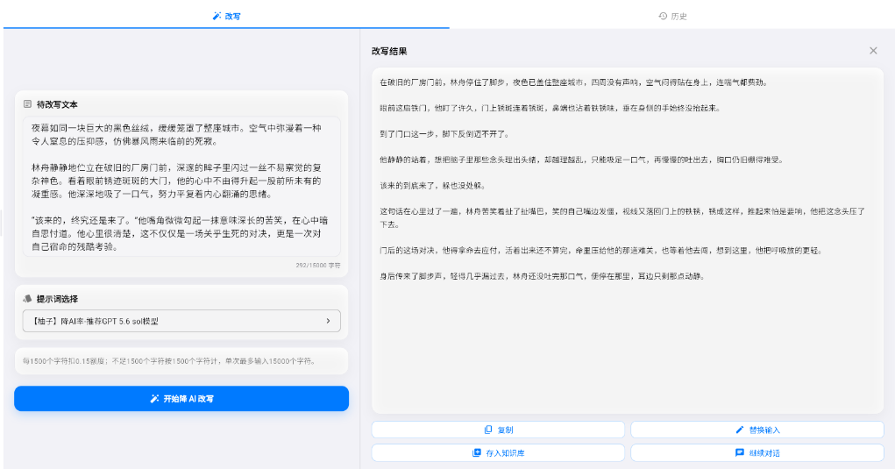Click the library icon beside 存入知识库
This screenshot has width=895, height=469.
[x=477, y=453]
